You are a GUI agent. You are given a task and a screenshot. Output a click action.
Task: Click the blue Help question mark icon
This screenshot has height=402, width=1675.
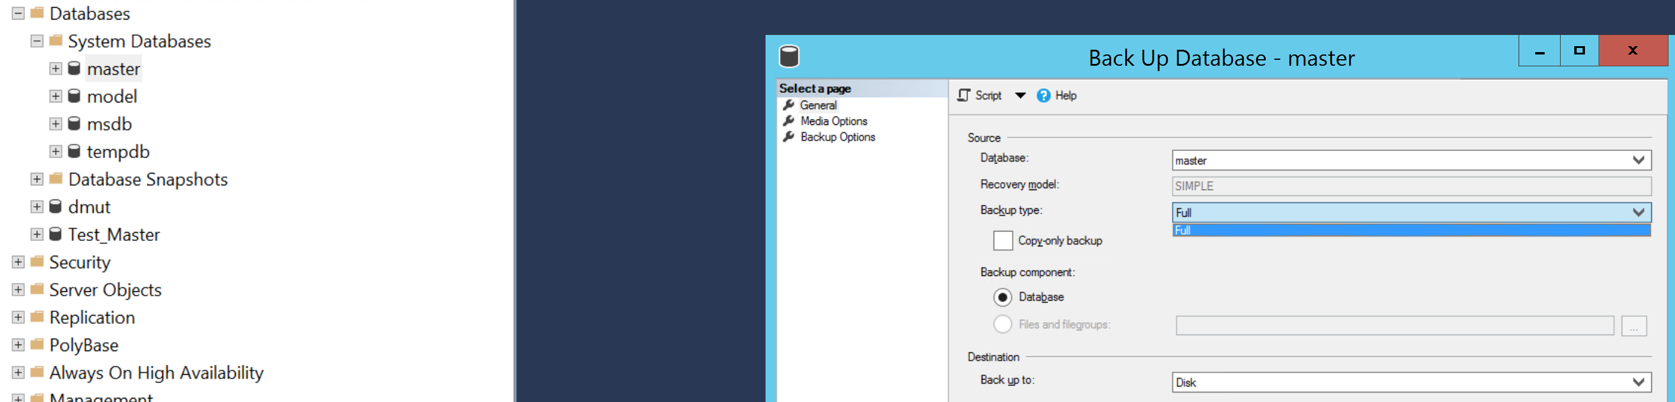click(1043, 95)
